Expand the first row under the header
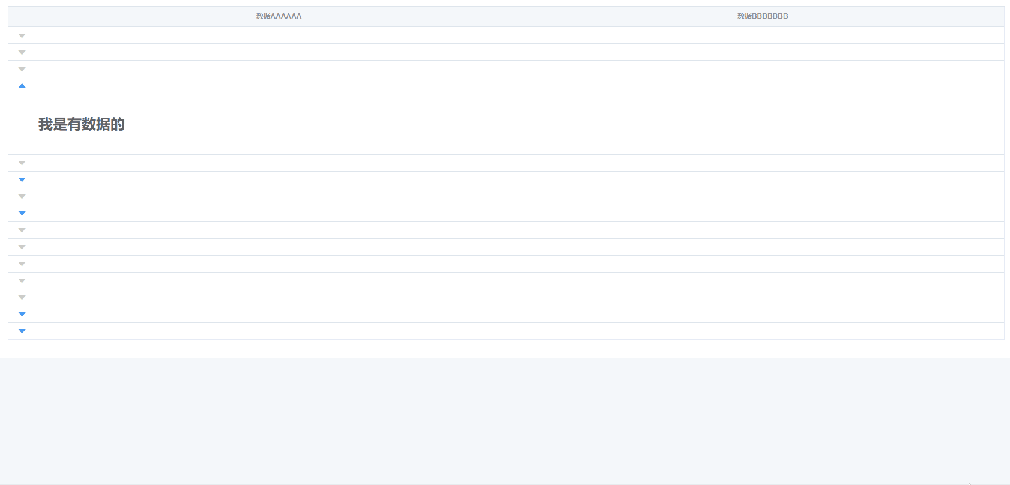Image resolution: width=1010 pixels, height=485 pixels. pyautogui.click(x=22, y=35)
